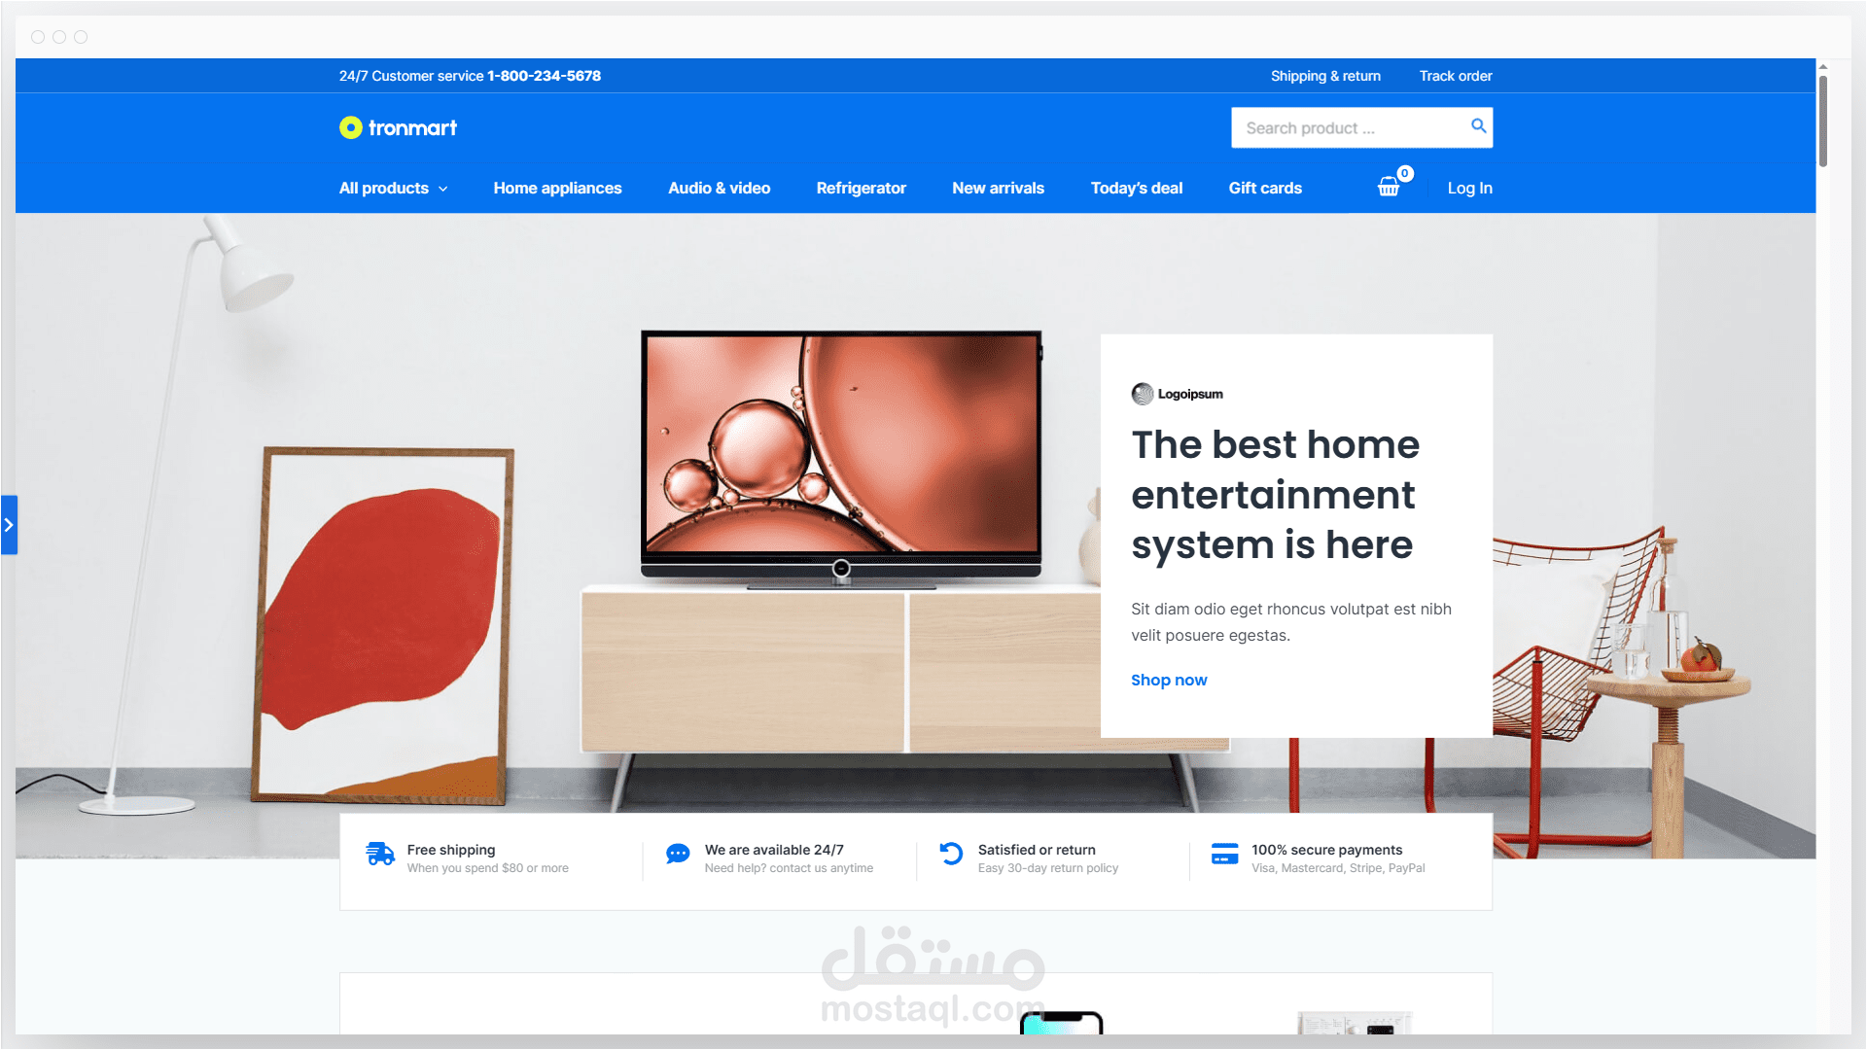
Task: Expand the left side panel arrow
Action: (x=9, y=525)
